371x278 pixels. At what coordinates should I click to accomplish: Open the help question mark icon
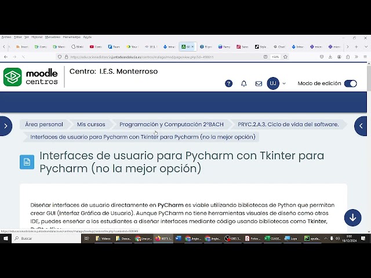point(228,83)
